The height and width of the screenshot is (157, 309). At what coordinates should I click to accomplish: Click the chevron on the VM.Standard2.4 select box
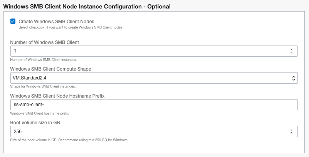[x=294, y=78]
